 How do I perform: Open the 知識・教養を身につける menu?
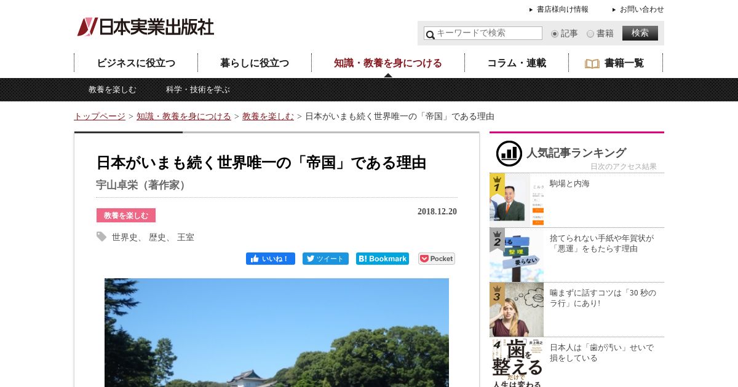[x=388, y=63]
